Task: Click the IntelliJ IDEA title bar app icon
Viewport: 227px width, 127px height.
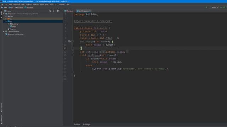Action: pyautogui.click(x=1, y=1)
